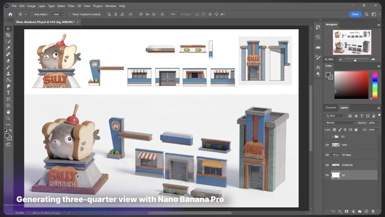Open the search magnifier in top right

(366, 14)
